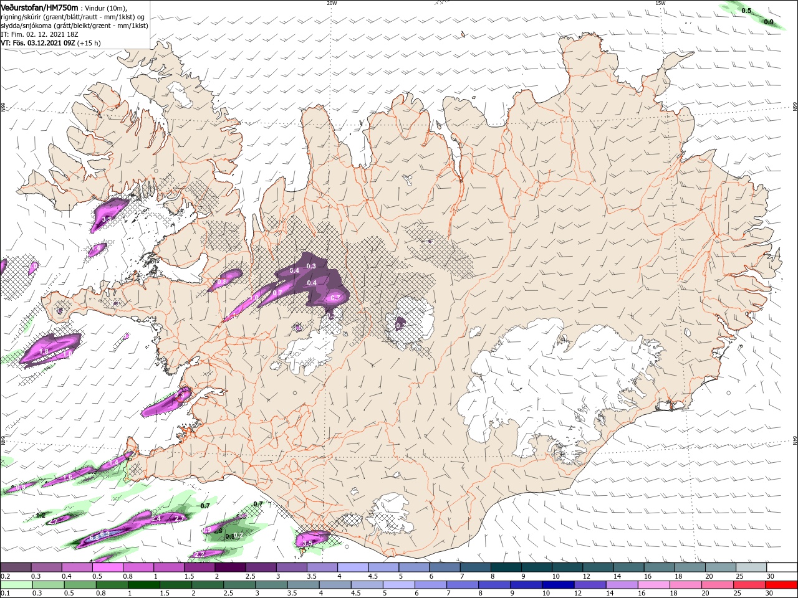Pick the darkest blue swatch in the bottom legend row
Viewport: 798px width, 598px height.
pos(557,585)
